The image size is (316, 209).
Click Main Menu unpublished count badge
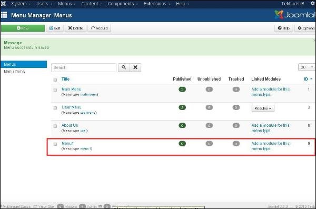point(209,89)
